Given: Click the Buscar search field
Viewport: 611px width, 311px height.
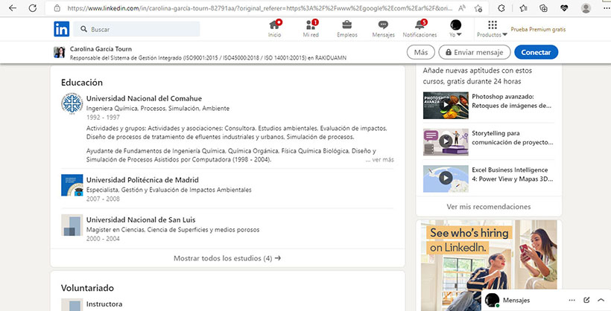Looking at the screenshot, I should pos(142,29).
